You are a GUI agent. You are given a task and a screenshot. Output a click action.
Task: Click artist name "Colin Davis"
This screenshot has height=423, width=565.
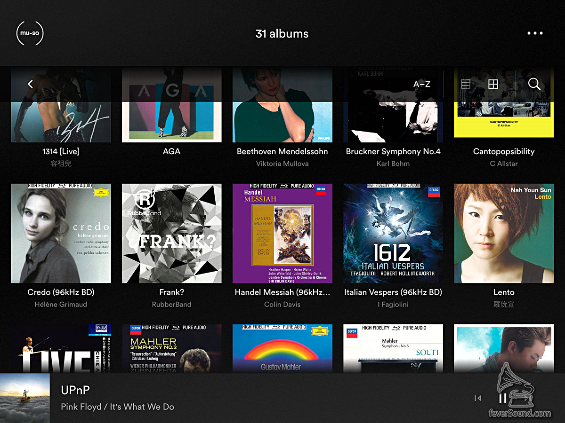pos(282,304)
